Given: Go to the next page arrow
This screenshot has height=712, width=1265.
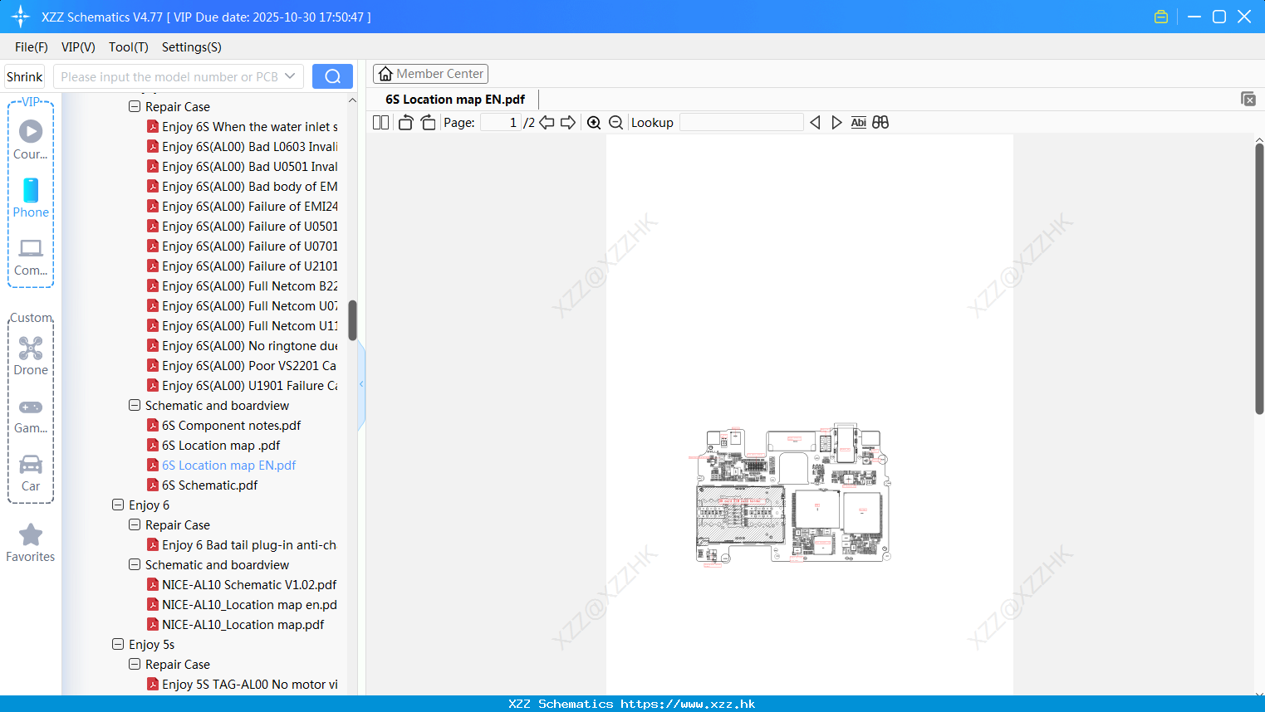Looking at the screenshot, I should pos(568,122).
